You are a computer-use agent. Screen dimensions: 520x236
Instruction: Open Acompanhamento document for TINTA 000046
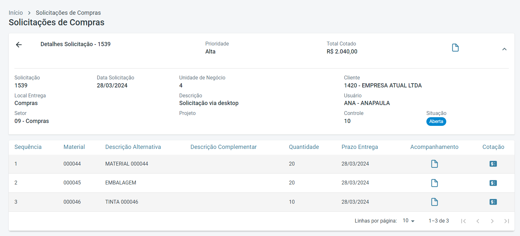pos(434,202)
